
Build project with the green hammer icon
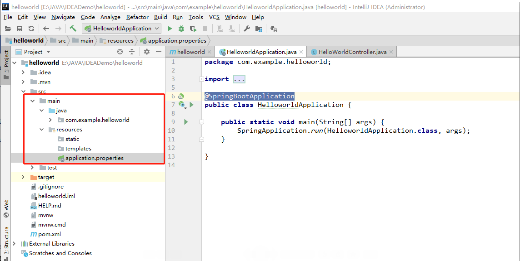pyautogui.click(x=73, y=29)
